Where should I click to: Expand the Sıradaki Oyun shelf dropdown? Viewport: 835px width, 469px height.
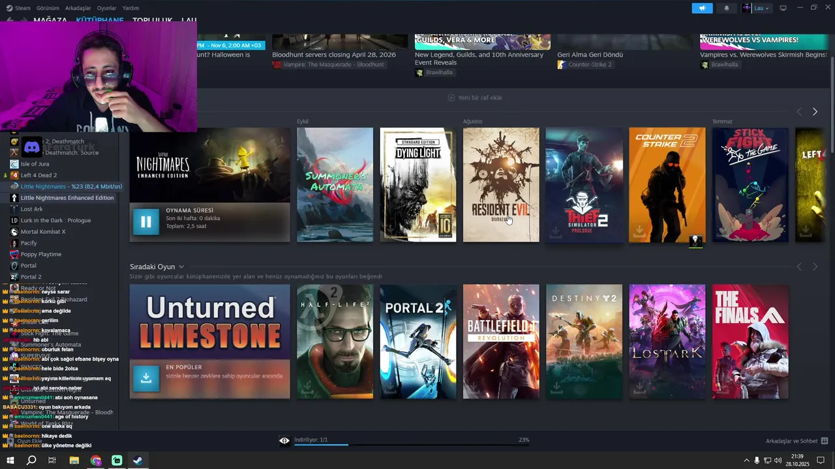point(181,267)
